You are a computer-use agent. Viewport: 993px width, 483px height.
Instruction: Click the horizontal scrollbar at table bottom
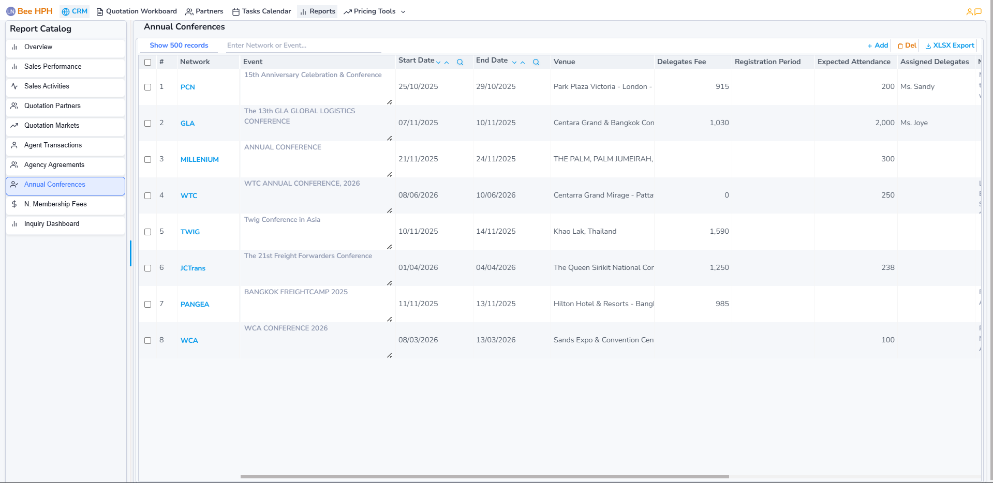tap(484, 477)
